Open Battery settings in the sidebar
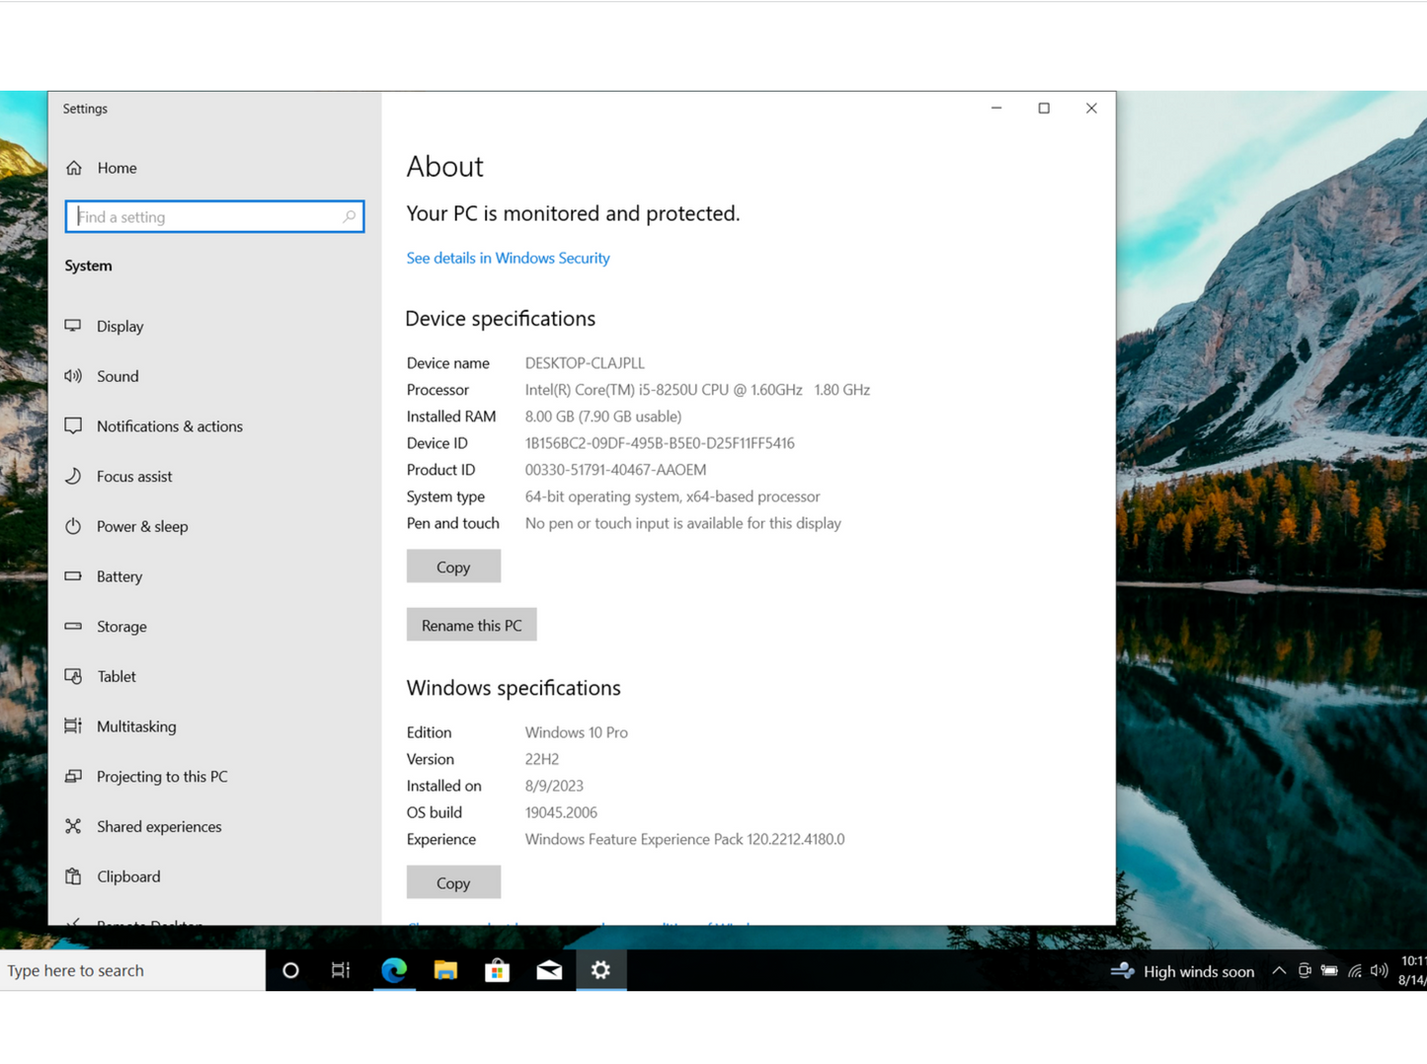Screen dimensions: 1427x1064 tap(119, 576)
